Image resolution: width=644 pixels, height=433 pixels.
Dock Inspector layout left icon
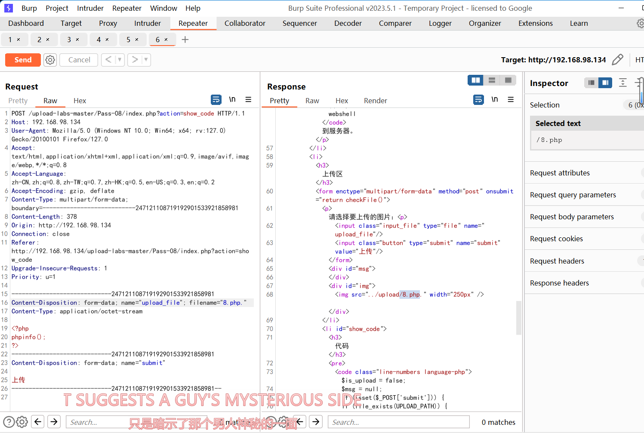click(592, 83)
